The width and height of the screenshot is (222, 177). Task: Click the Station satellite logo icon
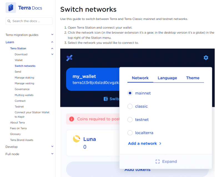[x=69, y=58]
